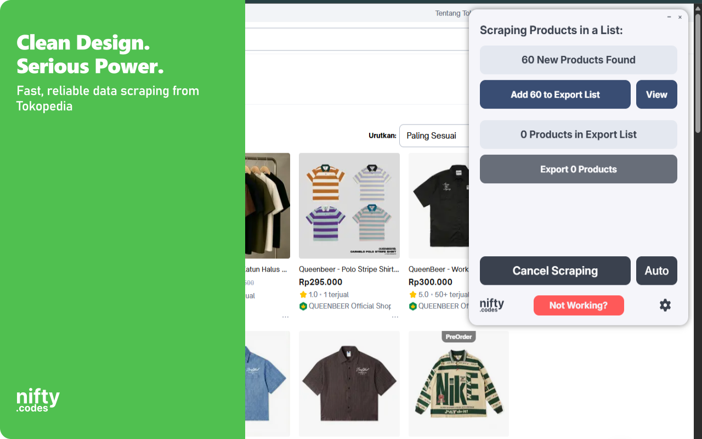Screen dimensions: 702x439
Task: Click the star rating icon beside 1.0
Action: click(x=303, y=295)
